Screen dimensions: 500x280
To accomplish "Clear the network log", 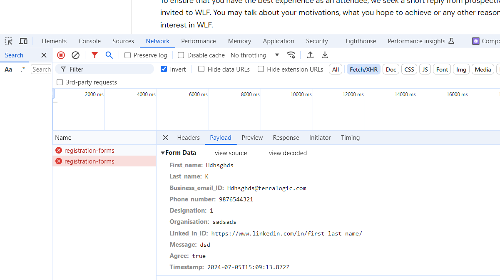I will pyautogui.click(x=75, y=55).
